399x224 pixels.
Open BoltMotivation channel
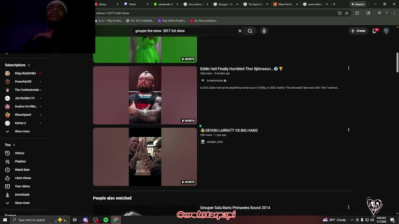tap(215, 81)
